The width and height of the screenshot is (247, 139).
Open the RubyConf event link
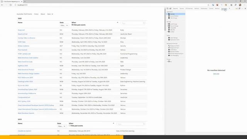tap(21, 30)
